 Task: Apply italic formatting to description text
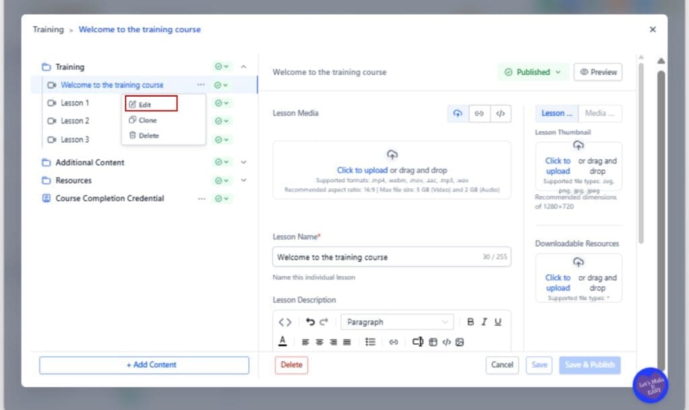pyautogui.click(x=484, y=321)
